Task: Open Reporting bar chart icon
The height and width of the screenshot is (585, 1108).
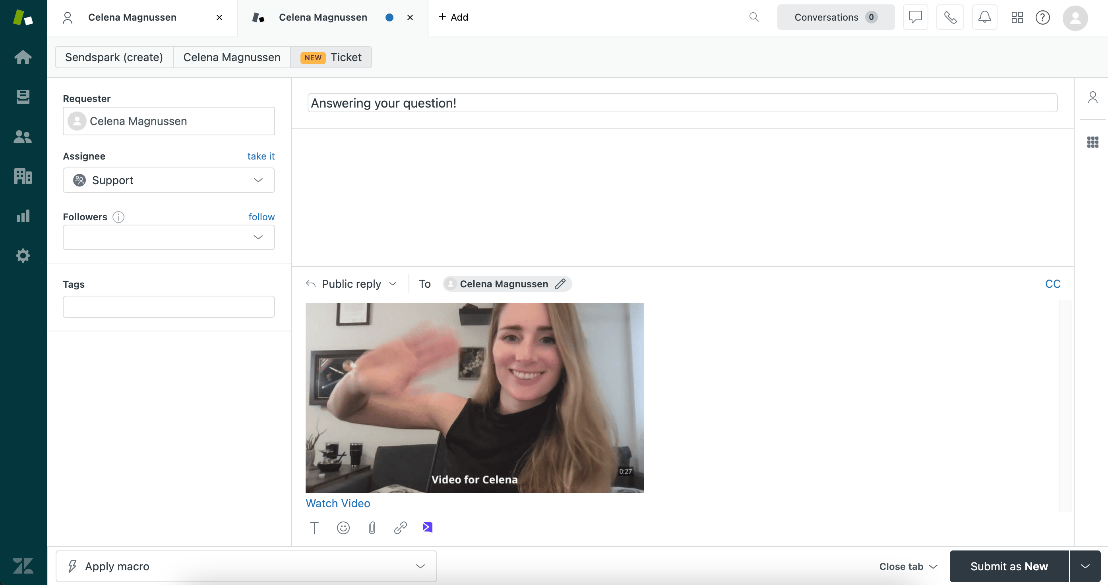Action: [x=23, y=216]
